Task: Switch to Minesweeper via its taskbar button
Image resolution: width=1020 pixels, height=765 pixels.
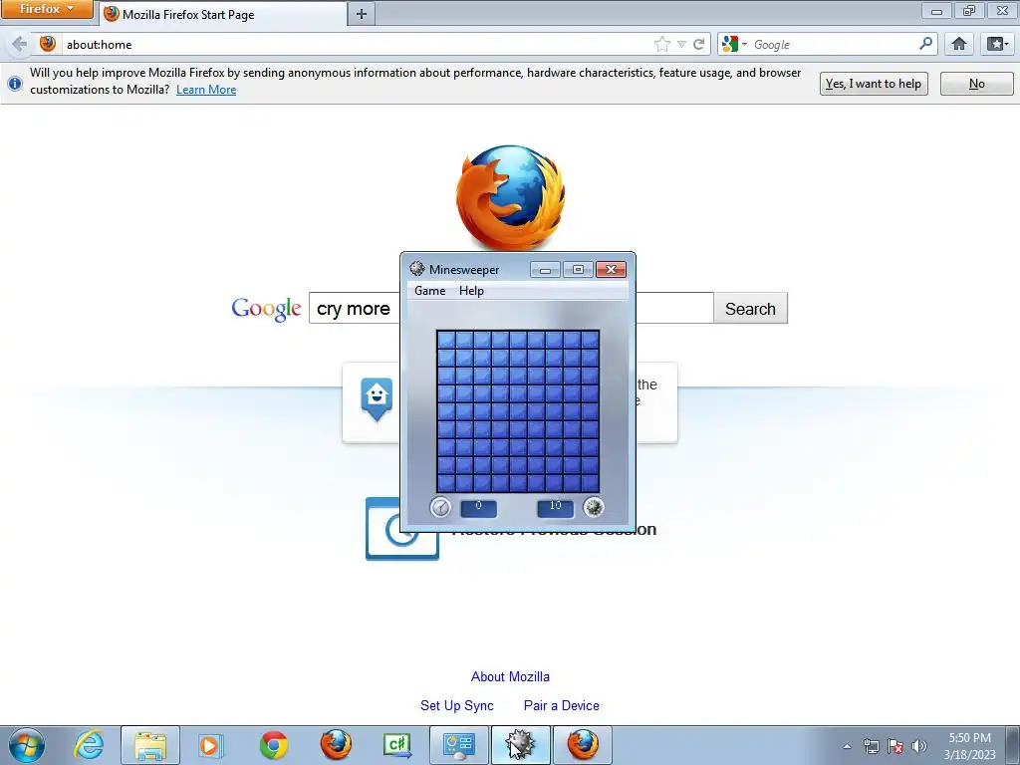Action: (x=520, y=745)
